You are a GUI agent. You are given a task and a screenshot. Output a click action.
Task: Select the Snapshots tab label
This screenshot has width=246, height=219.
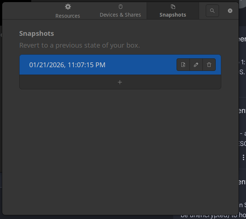coord(173,15)
